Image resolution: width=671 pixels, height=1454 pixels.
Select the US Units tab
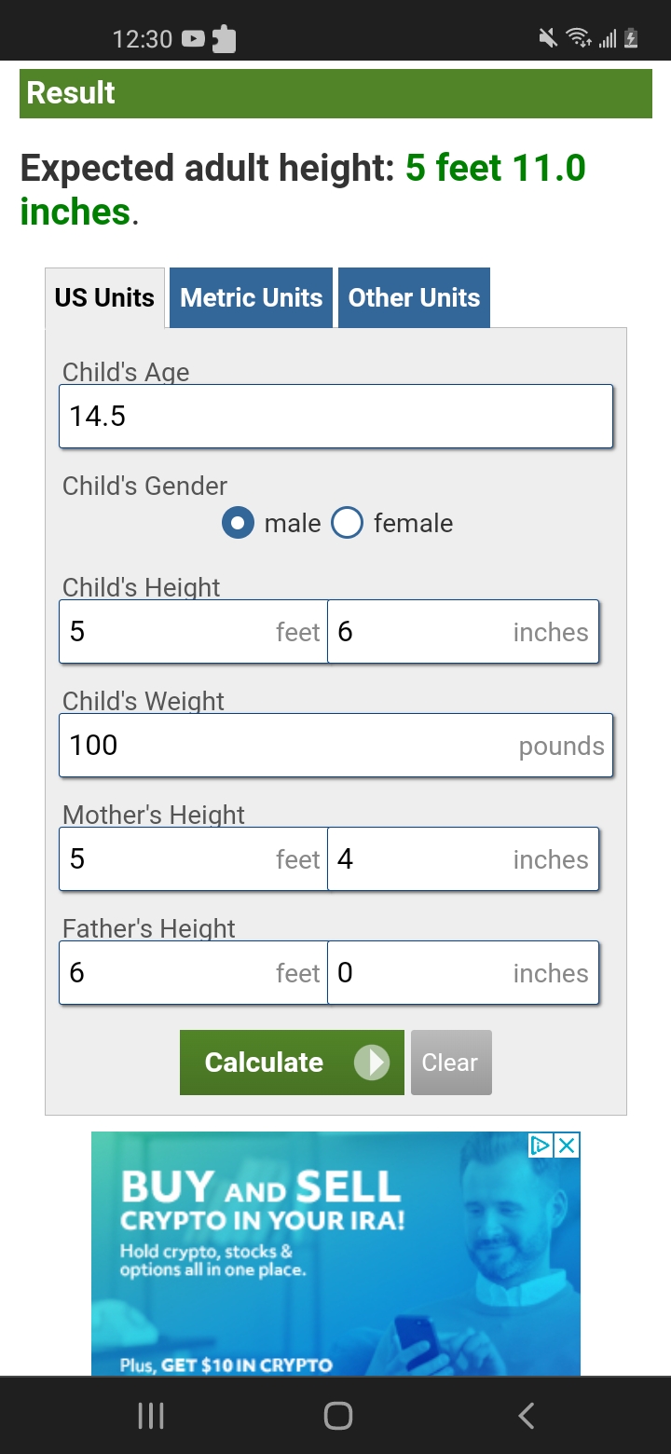click(104, 298)
